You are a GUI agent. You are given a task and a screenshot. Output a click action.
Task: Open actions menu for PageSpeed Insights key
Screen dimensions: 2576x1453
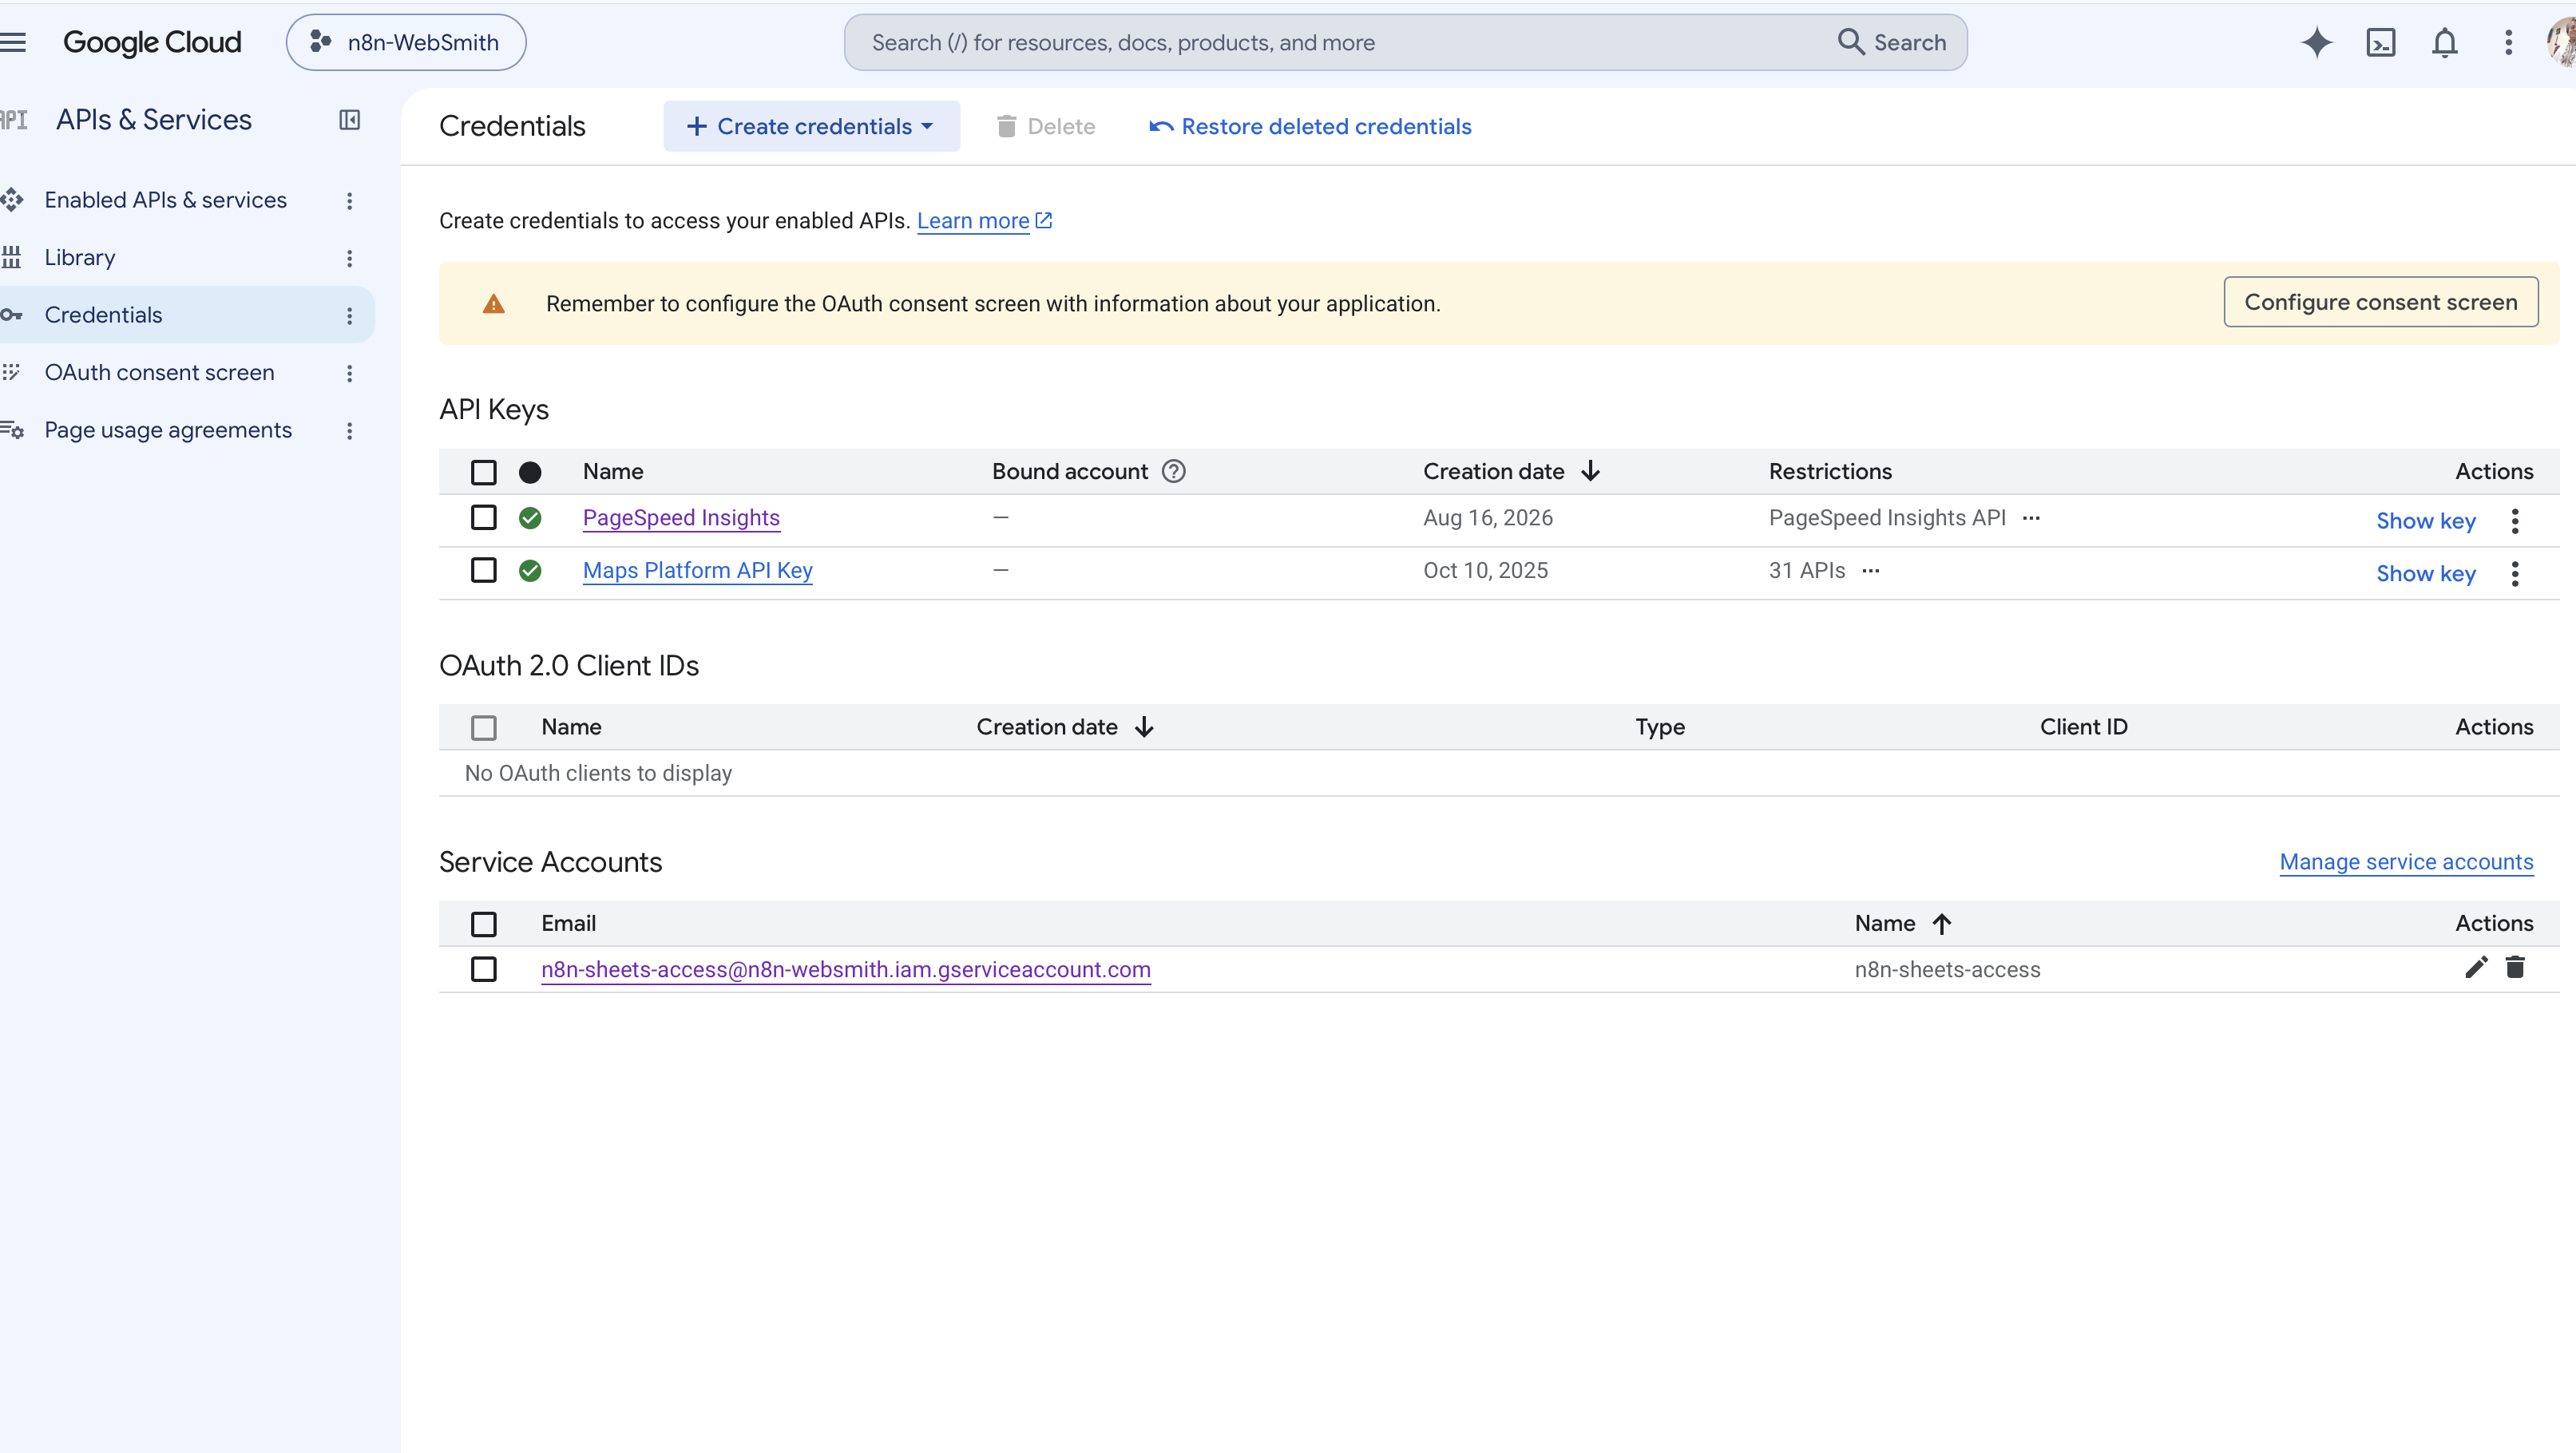pyautogui.click(x=2514, y=521)
